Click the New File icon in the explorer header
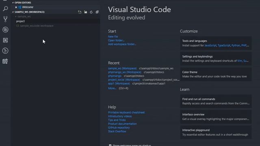Viewport: 260px width, 146px height. pos(80,12)
